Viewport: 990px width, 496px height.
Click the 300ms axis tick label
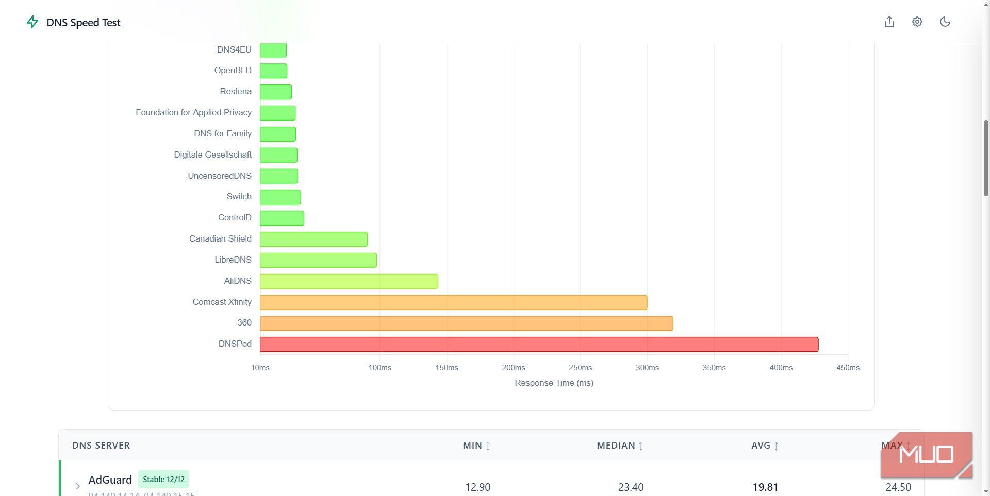pyautogui.click(x=647, y=368)
